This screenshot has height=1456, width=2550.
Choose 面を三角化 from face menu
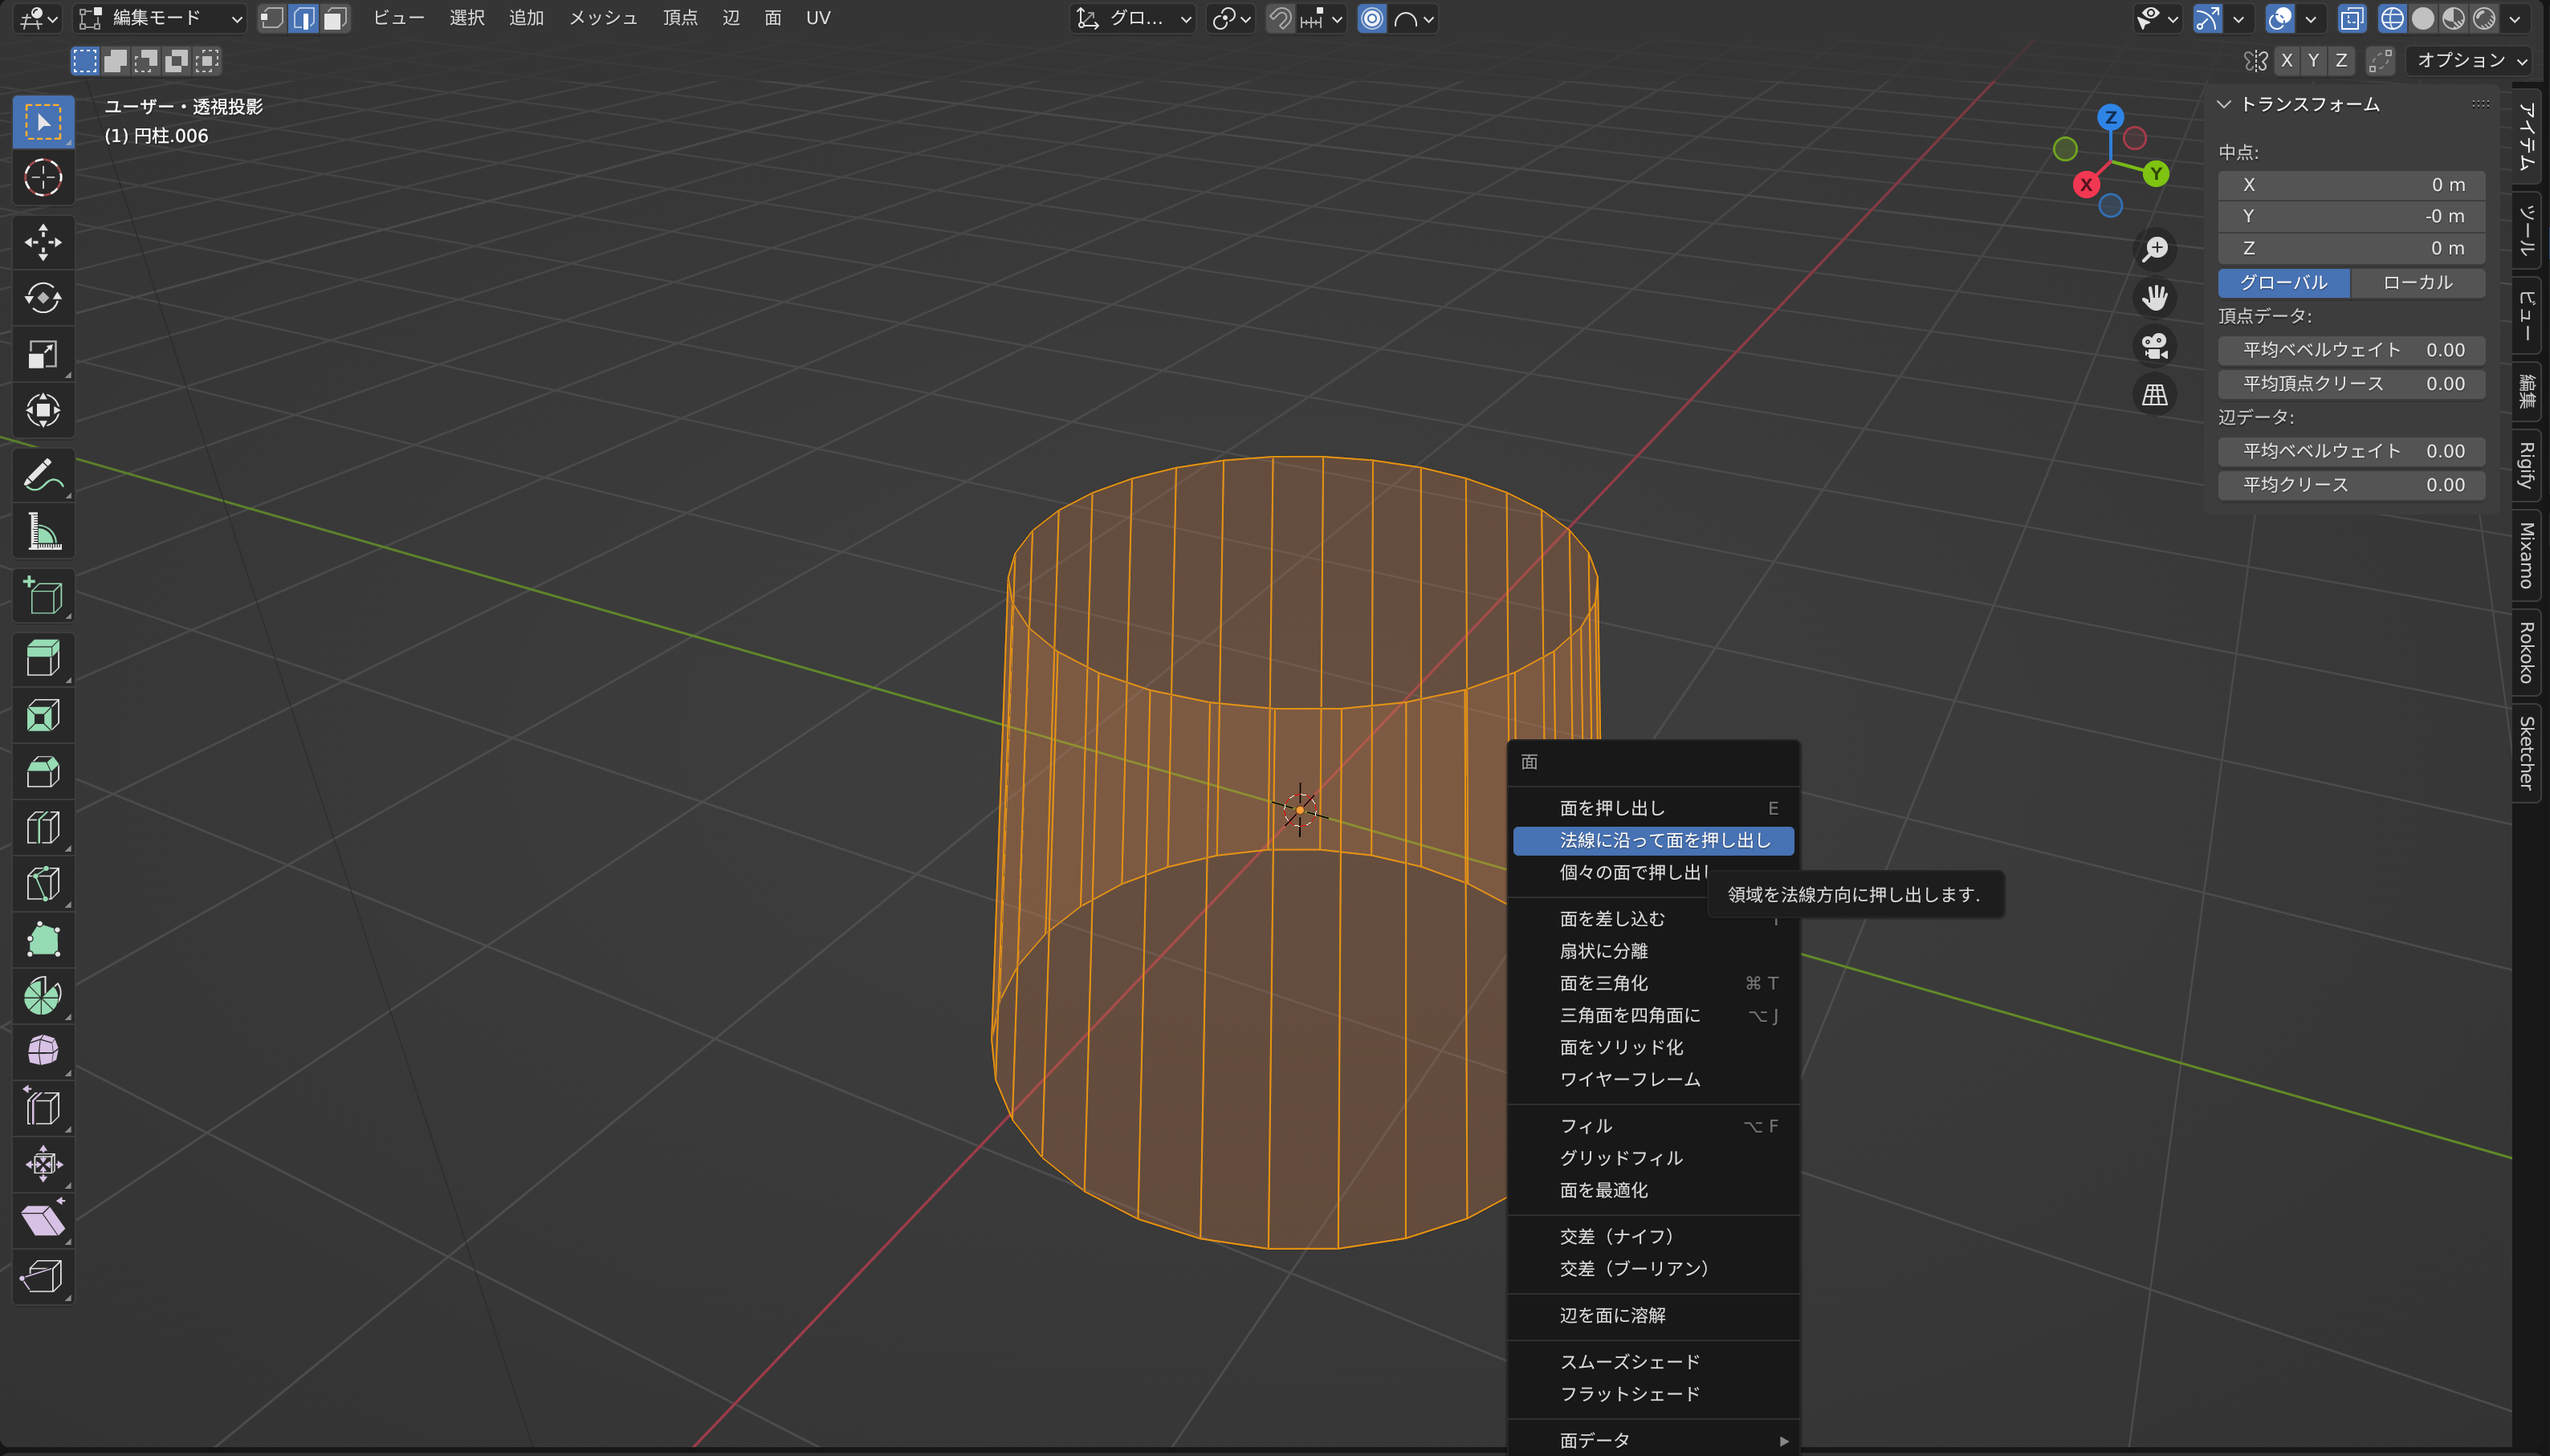1653,984
